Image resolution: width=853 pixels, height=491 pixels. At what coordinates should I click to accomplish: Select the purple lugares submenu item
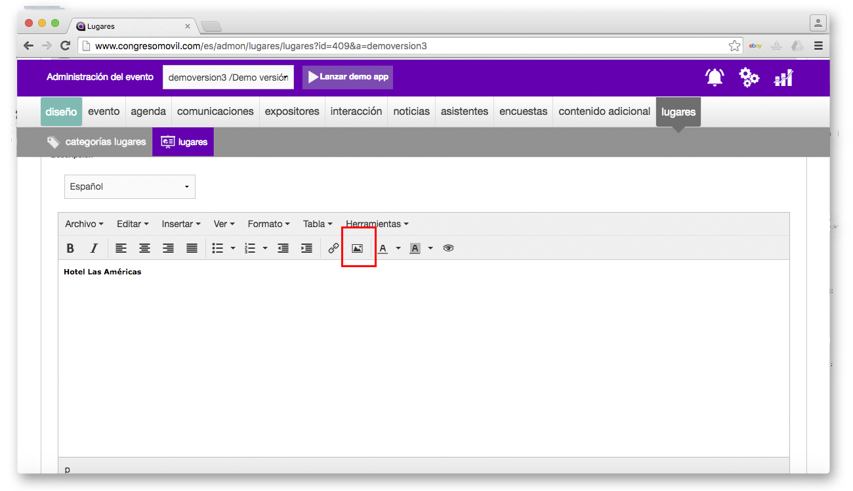pyautogui.click(x=183, y=142)
